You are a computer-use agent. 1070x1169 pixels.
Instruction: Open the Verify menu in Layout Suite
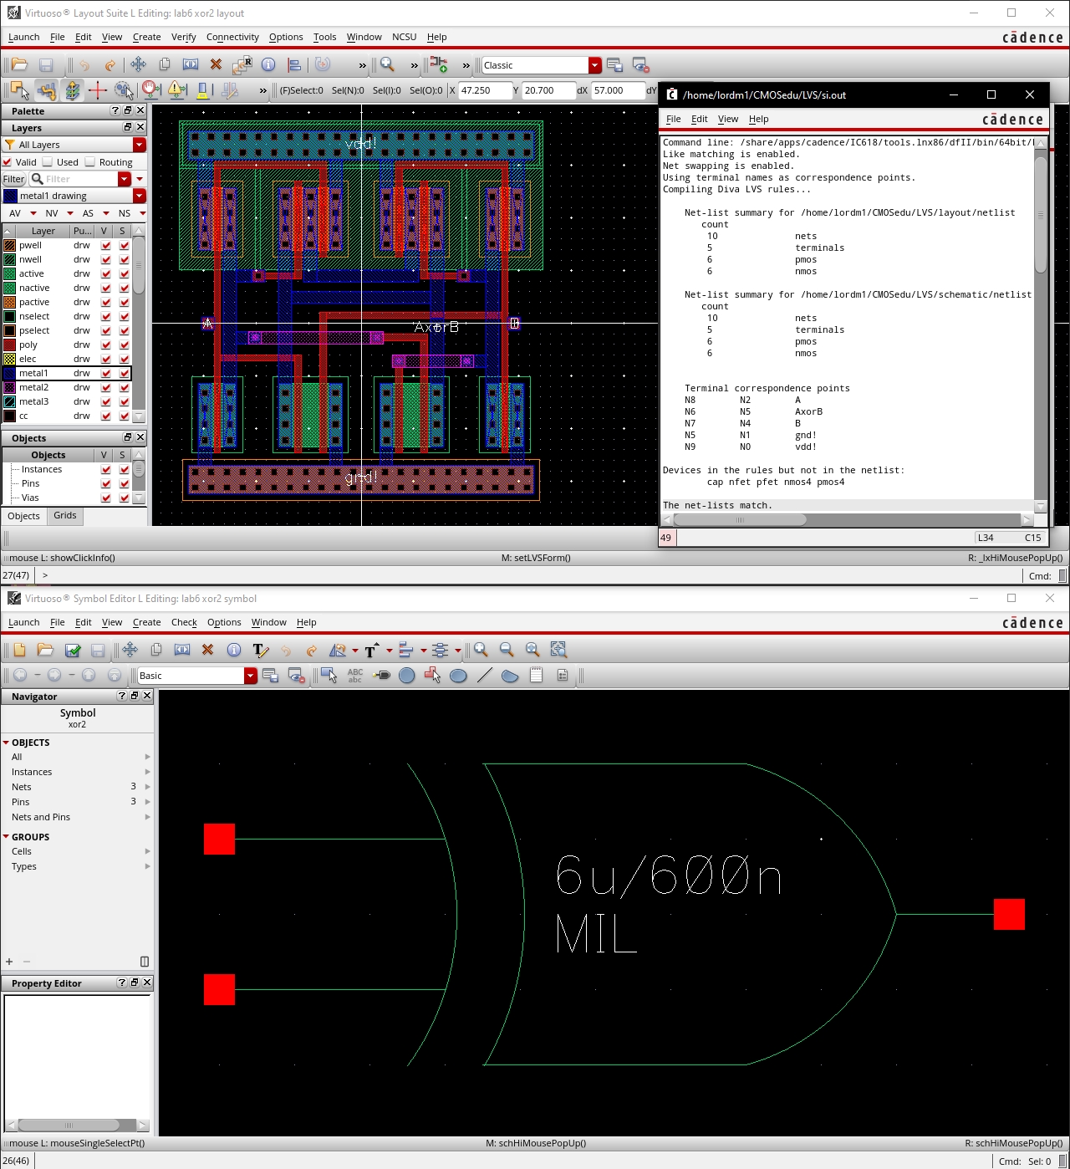[x=183, y=37]
